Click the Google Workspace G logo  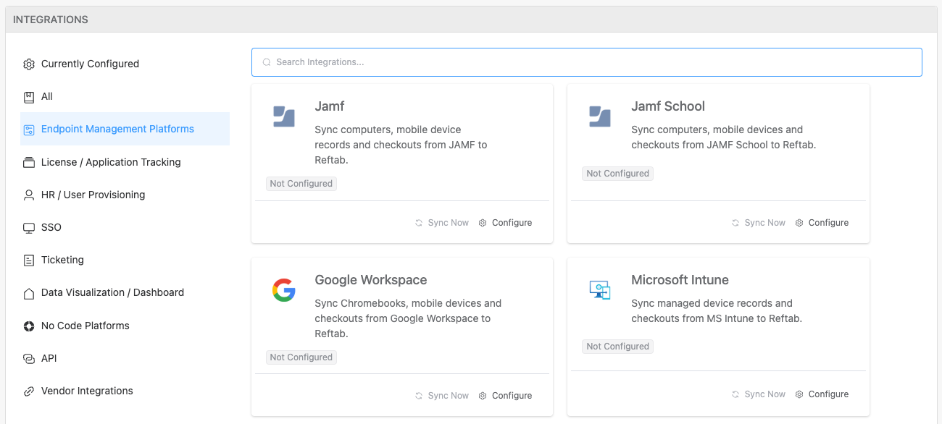[x=283, y=289]
